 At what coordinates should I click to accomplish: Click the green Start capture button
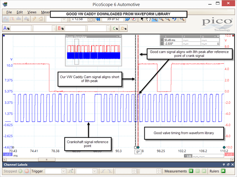[20, 171]
